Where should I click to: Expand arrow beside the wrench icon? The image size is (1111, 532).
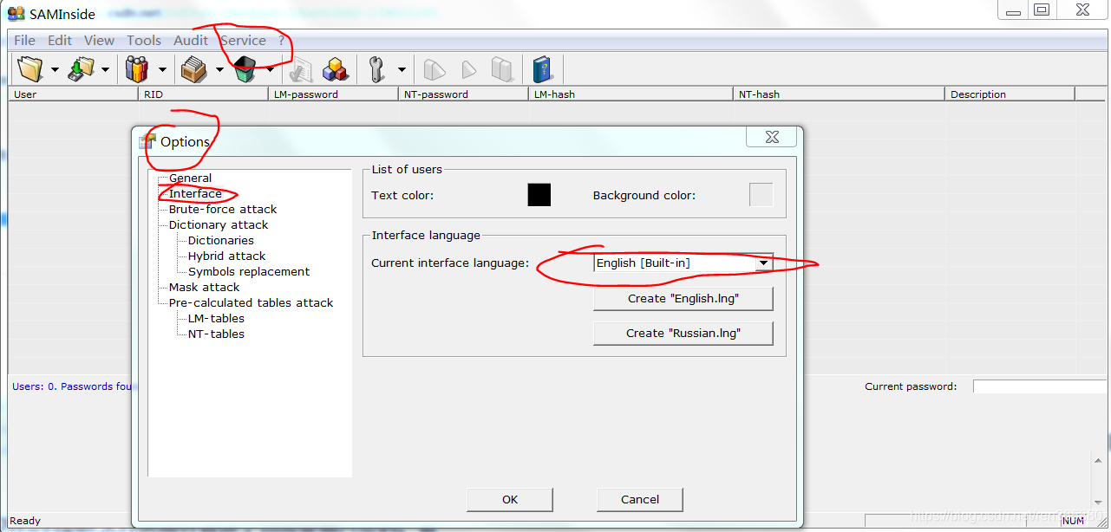pos(402,70)
